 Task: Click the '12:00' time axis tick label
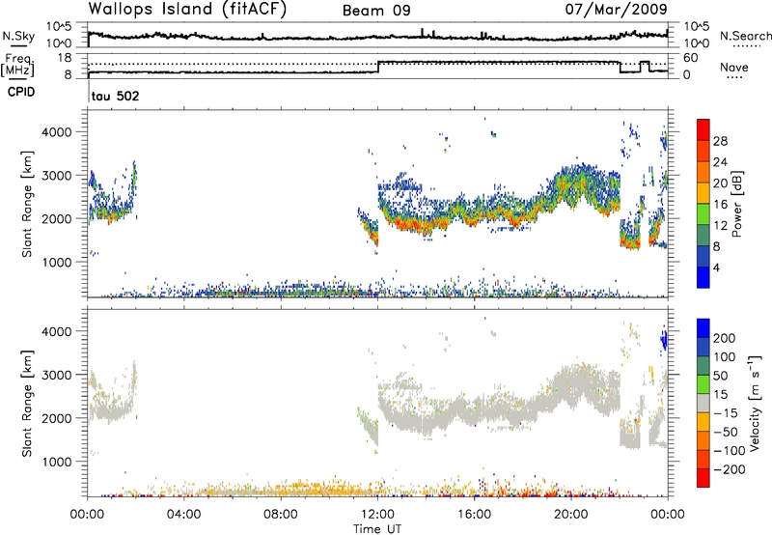tap(378, 515)
